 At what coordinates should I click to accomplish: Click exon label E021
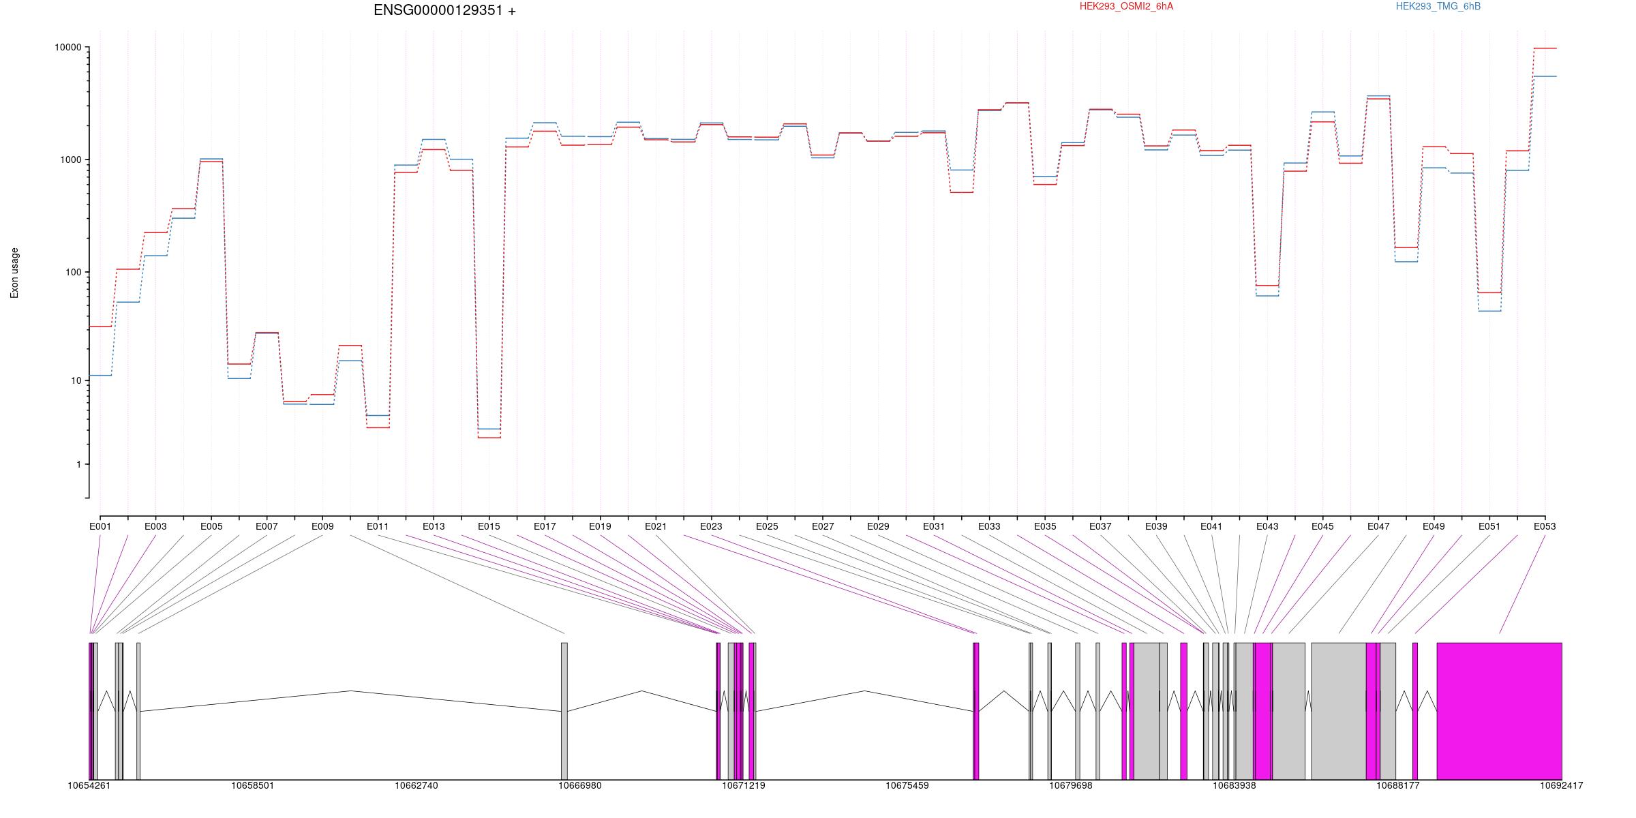[656, 527]
